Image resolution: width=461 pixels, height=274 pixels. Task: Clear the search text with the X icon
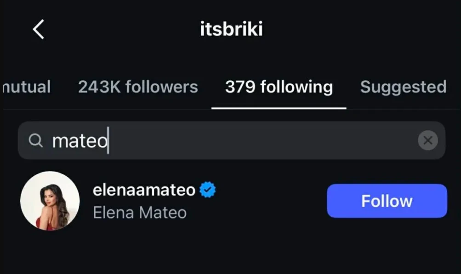pyautogui.click(x=427, y=140)
